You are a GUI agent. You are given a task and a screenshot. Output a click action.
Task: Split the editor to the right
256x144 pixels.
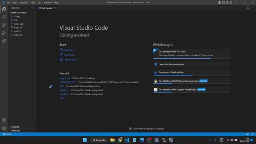pos(248,8)
